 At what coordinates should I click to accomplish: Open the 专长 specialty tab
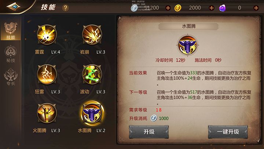[11, 77]
